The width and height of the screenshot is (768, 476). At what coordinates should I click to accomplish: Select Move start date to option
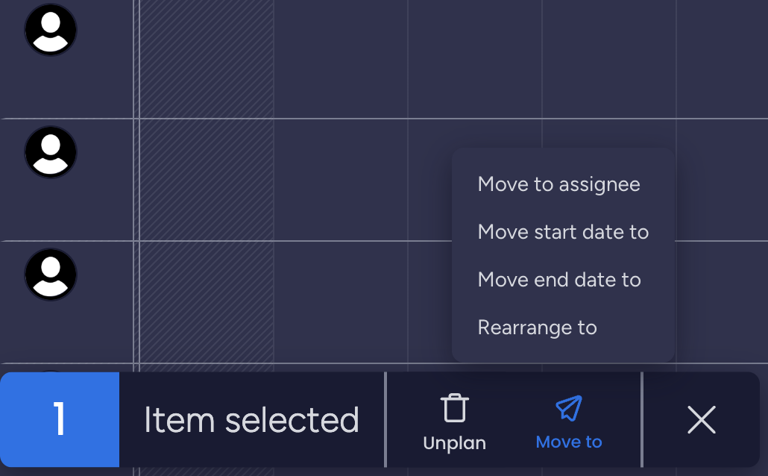(x=563, y=232)
